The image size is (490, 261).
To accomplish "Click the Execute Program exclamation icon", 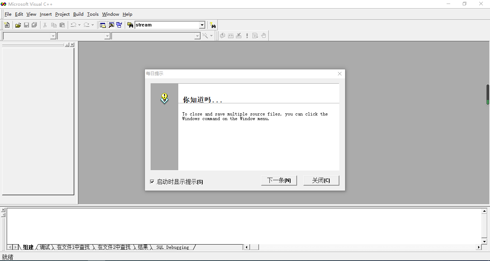I will [247, 36].
